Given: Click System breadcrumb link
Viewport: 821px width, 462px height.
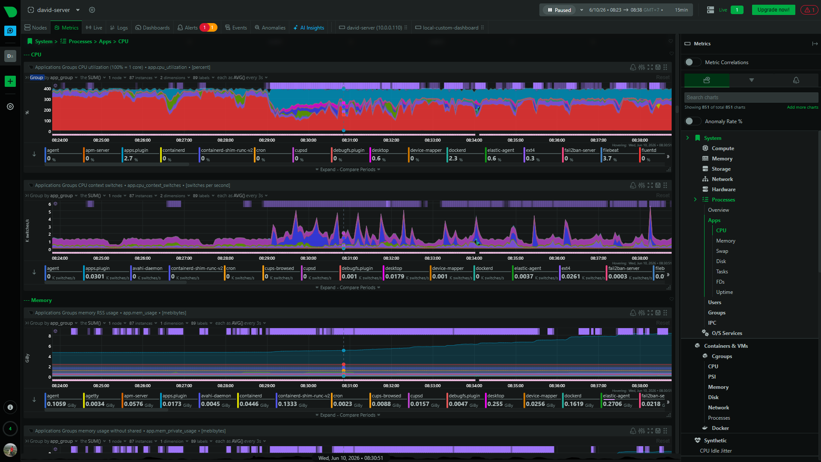Looking at the screenshot, I should click(x=44, y=41).
